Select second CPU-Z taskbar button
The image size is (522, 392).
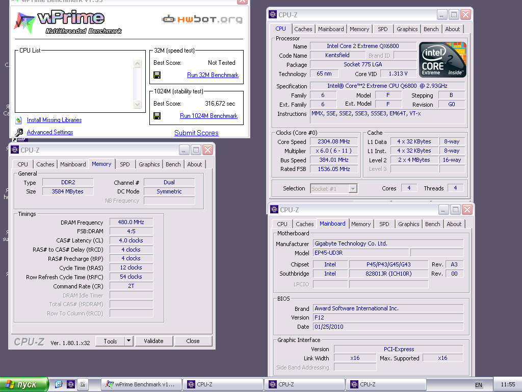pyautogui.click(x=305, y=384)
